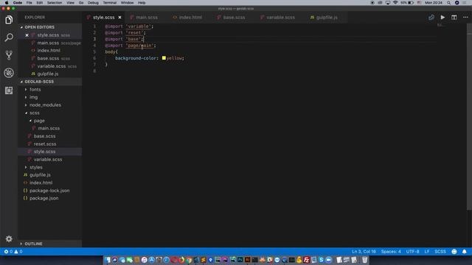Expand the fonts folder
This screenshot has width=472, height=265.
click(35, 90)
